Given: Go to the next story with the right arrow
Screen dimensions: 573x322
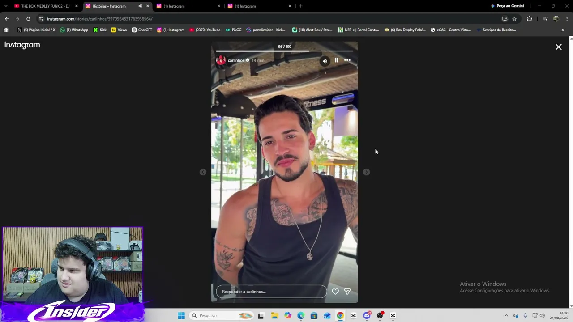Looking at the screenshot, I should (366, 172).
